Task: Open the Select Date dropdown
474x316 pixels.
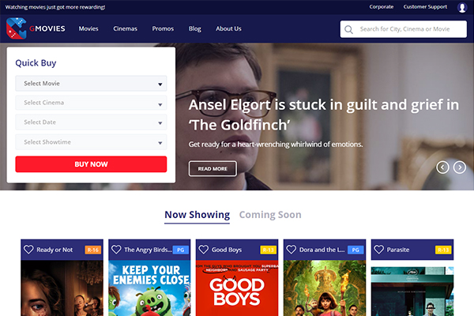Action: 91,122
